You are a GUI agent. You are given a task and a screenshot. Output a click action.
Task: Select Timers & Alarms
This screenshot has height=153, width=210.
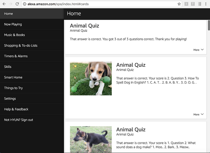pyautogui.click(x=32, y=56)
